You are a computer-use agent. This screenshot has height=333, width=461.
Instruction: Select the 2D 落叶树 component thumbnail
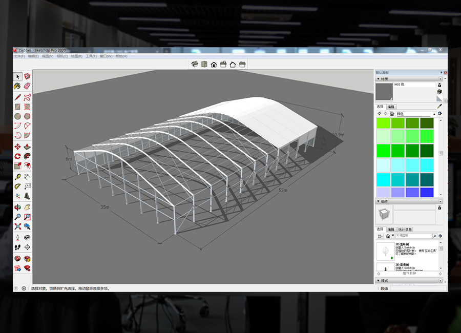(385, 251)
